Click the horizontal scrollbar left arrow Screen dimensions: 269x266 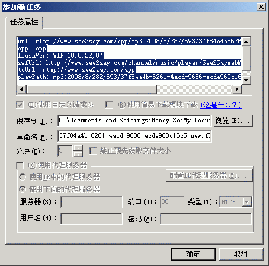click(22, 89)
